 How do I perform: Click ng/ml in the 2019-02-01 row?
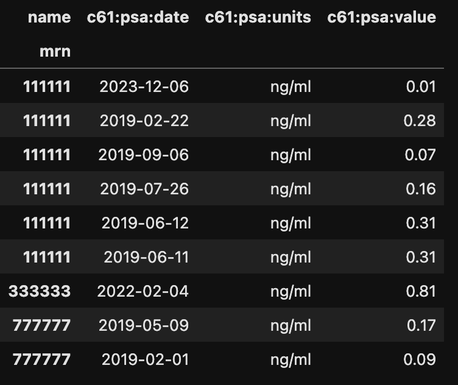tap(291, 359)
